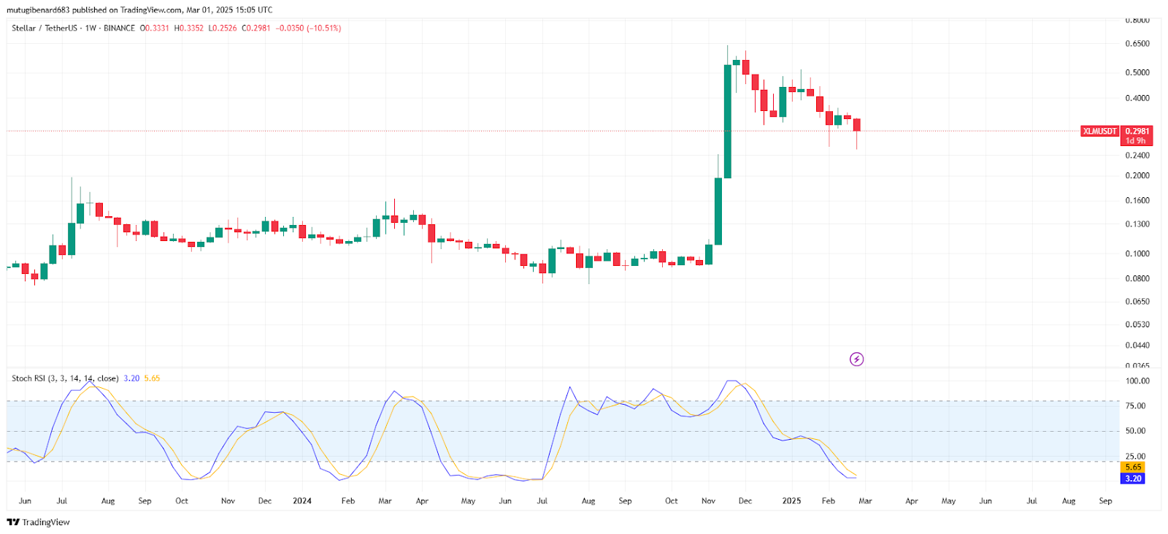Click the 2025 label on time axis
This screenshot has width=1168, height=534.
791,501
